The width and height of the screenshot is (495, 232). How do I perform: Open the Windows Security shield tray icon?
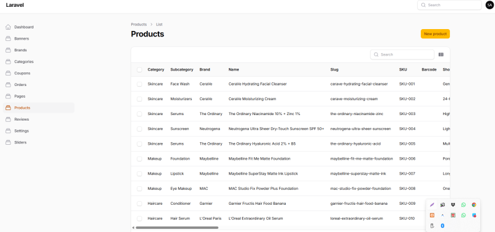pos(474,215)
